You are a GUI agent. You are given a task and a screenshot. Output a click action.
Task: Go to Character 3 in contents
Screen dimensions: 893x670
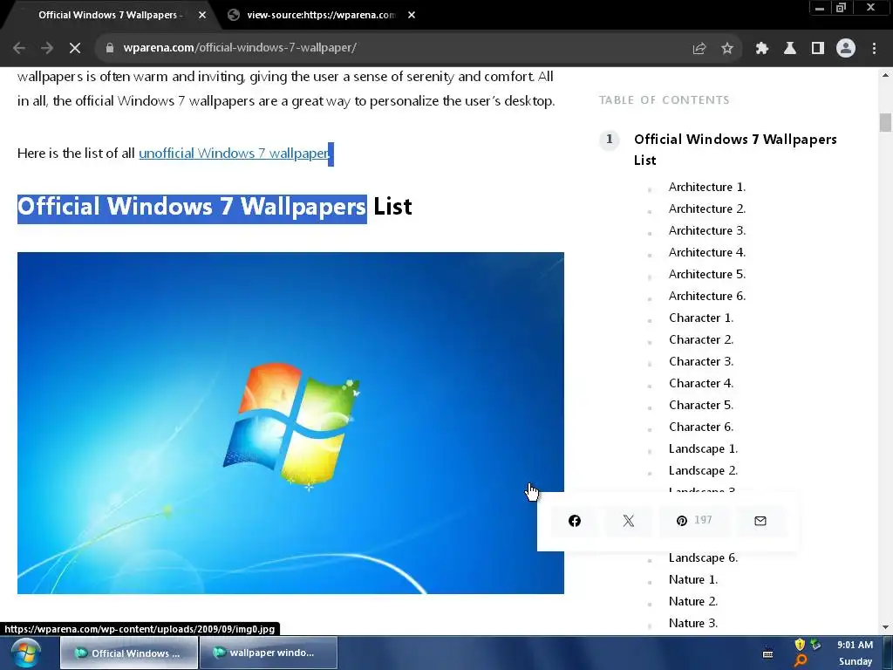pos(701,361)
